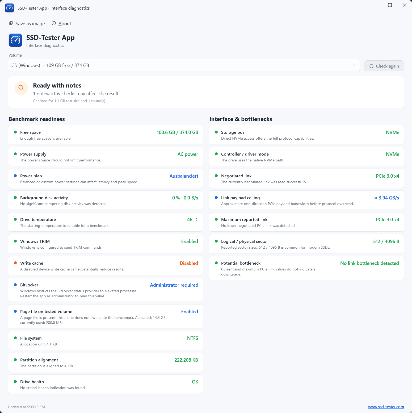Screen dimensions: 412x413
Task: Click the "512 / 4096 B" sector size value
Action: 386,241
